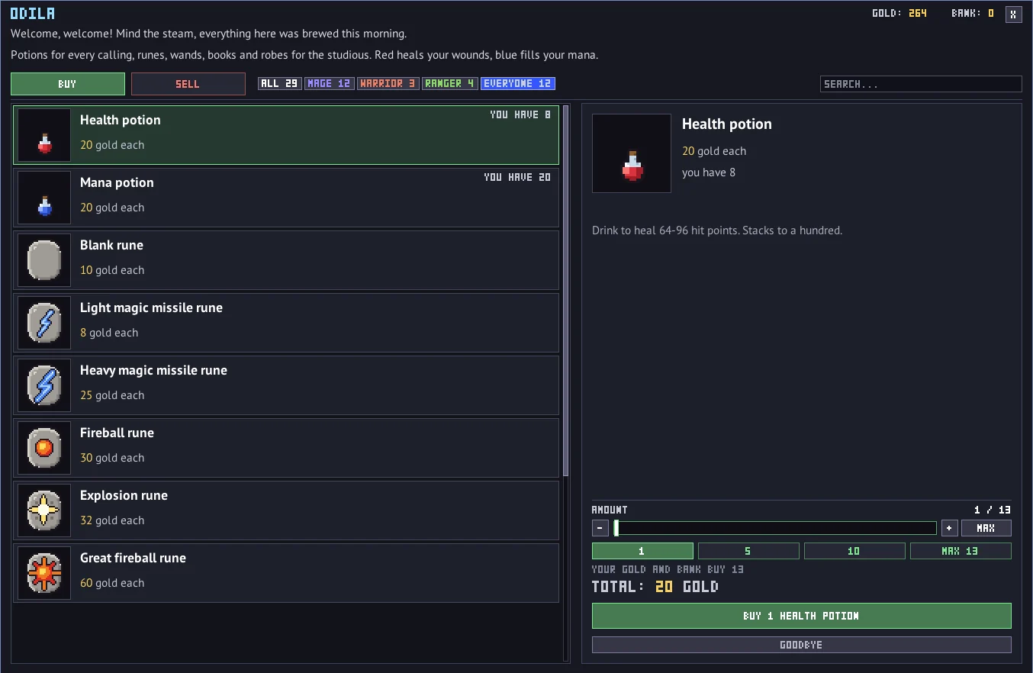This screenshot has height=673, width=1033.
Task: Choose the Max 13 quantity preset
Action: tap(961, 551)
